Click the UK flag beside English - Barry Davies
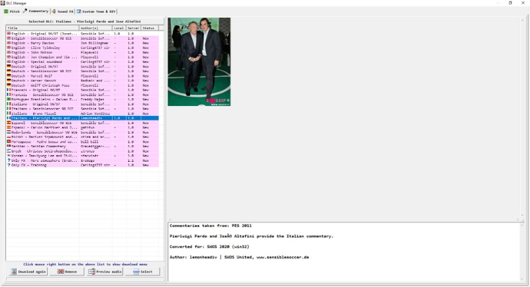Screen dimensions: 530x287 9,43
